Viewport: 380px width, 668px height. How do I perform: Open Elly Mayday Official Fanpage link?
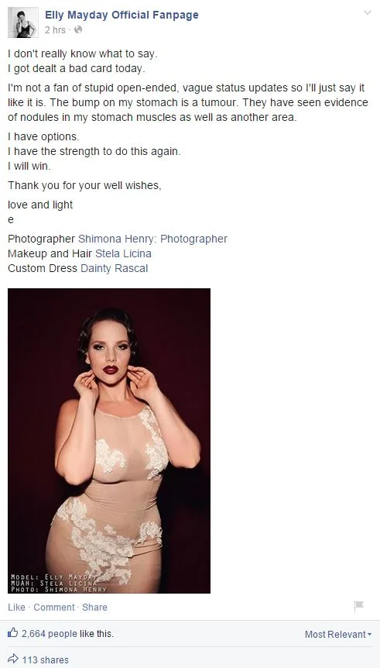(x=122, y=15)
